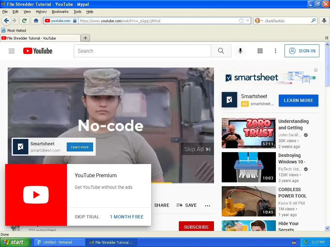Viewport: 330px width, 247px height.
Task: Click the search magnifier in DuckDuckGo box
Action: pos(313,21)
